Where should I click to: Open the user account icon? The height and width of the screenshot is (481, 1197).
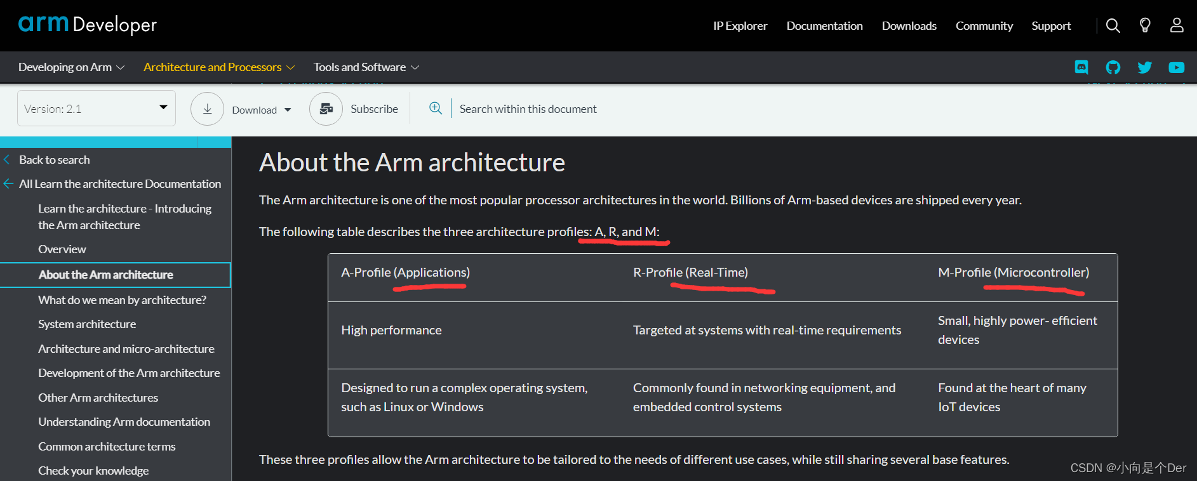(x=1177, y=25)
